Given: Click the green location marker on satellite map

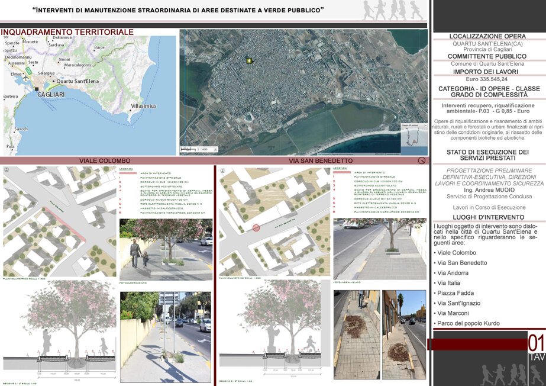Looking at the screenshot, I should 249,61.
